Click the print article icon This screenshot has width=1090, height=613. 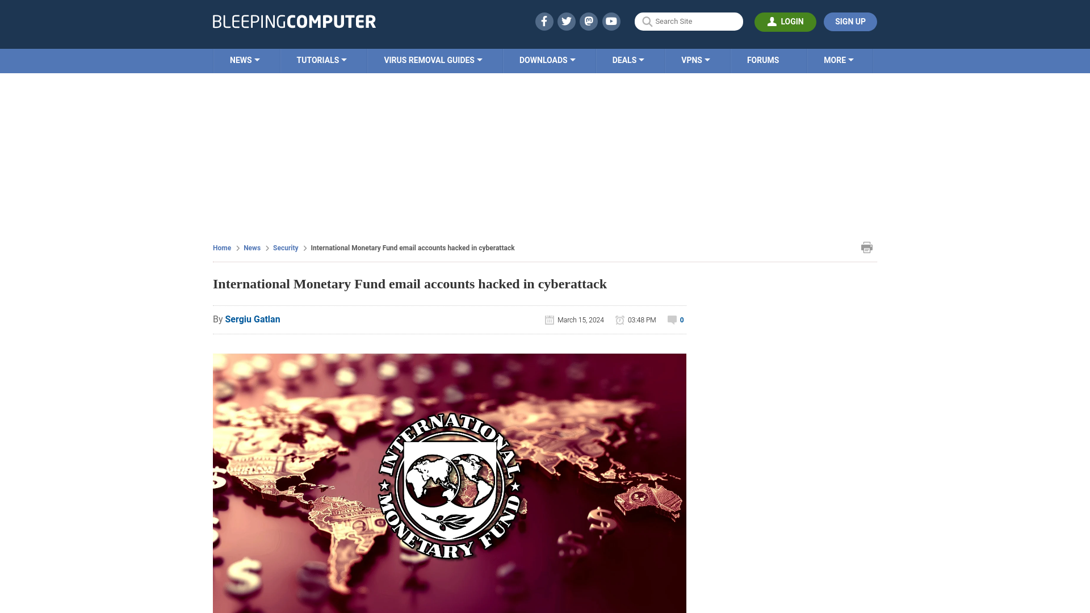click(x=867, y=247)
